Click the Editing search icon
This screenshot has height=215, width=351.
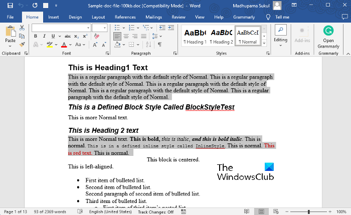(x=280, y=30)
